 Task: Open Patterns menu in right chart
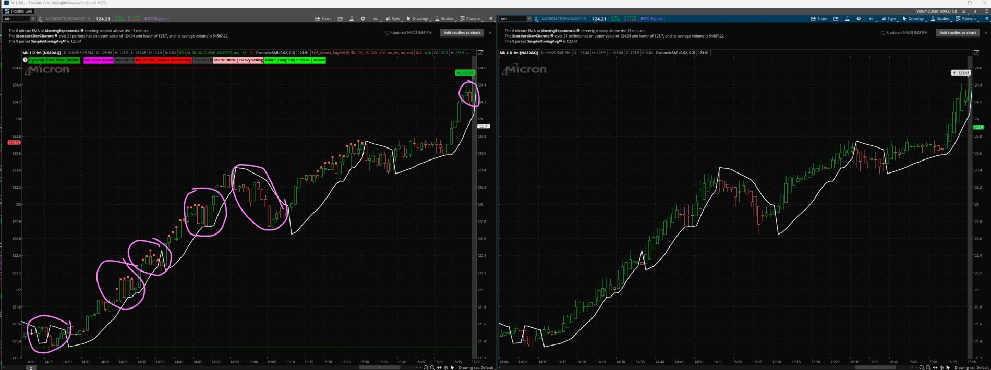966,19
